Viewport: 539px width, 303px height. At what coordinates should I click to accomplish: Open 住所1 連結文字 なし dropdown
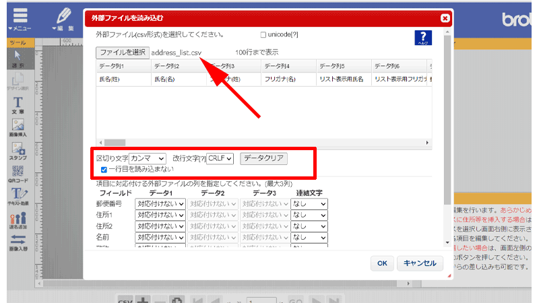(309, 215)
